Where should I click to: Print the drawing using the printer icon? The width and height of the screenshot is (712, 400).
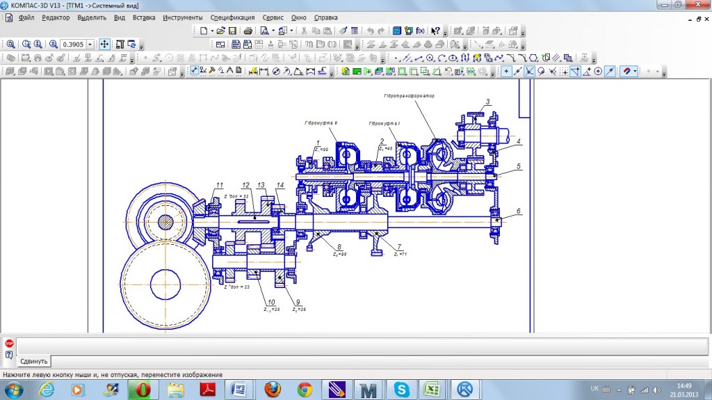(248, 31)
